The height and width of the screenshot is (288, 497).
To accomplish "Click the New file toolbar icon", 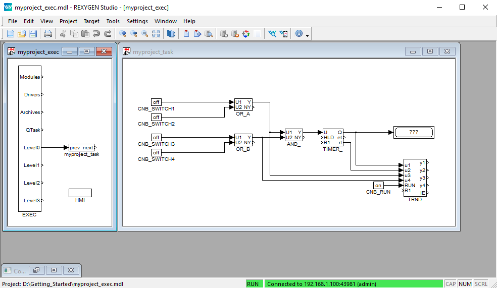I will click(11, 34).
